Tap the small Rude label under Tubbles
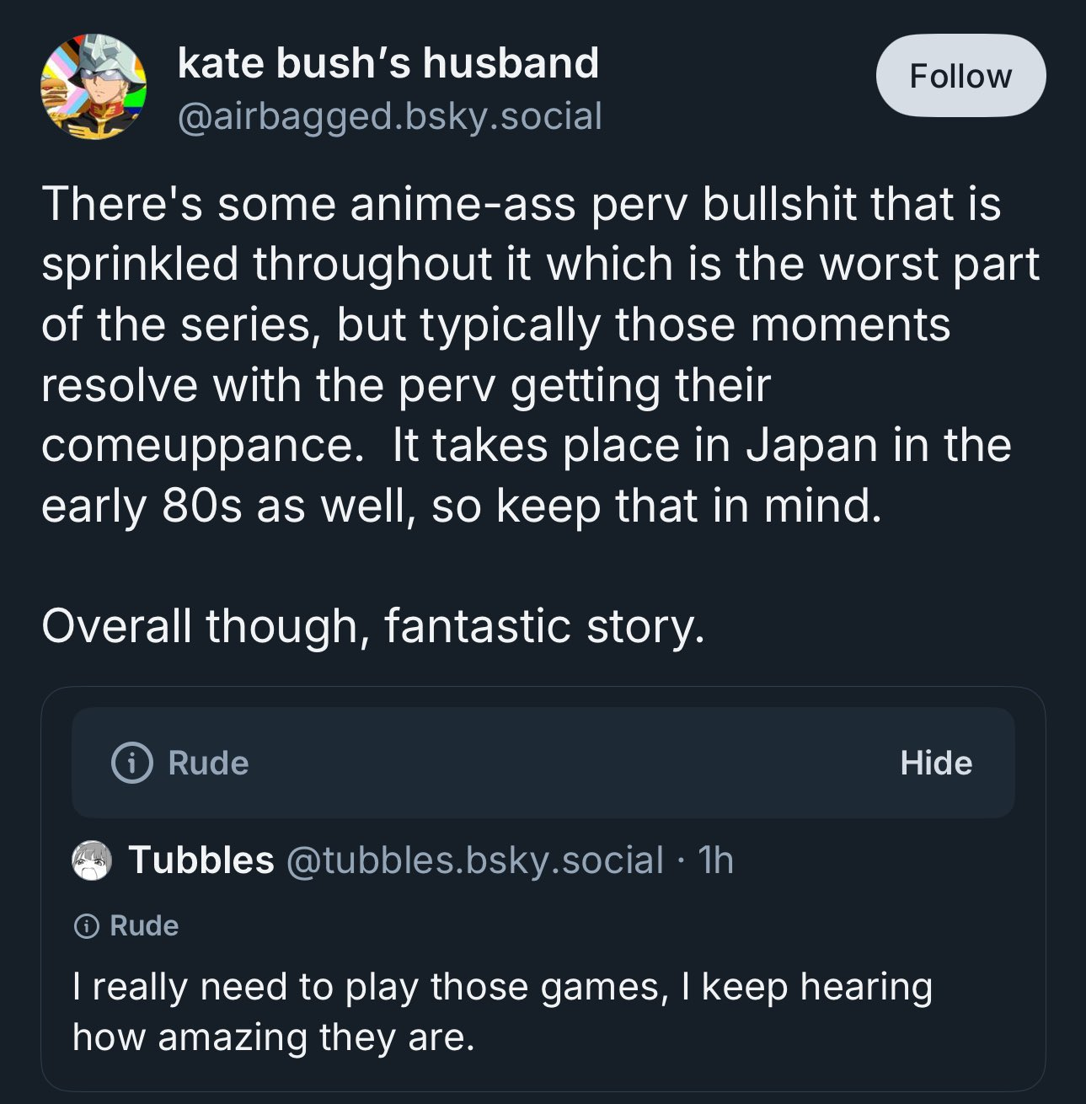Viewport: 1086px width, 1104px height. point(144,926)
